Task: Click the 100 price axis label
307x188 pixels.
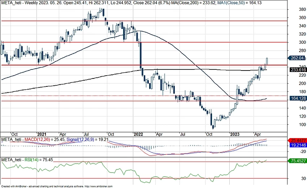Action: click(302, 125)
